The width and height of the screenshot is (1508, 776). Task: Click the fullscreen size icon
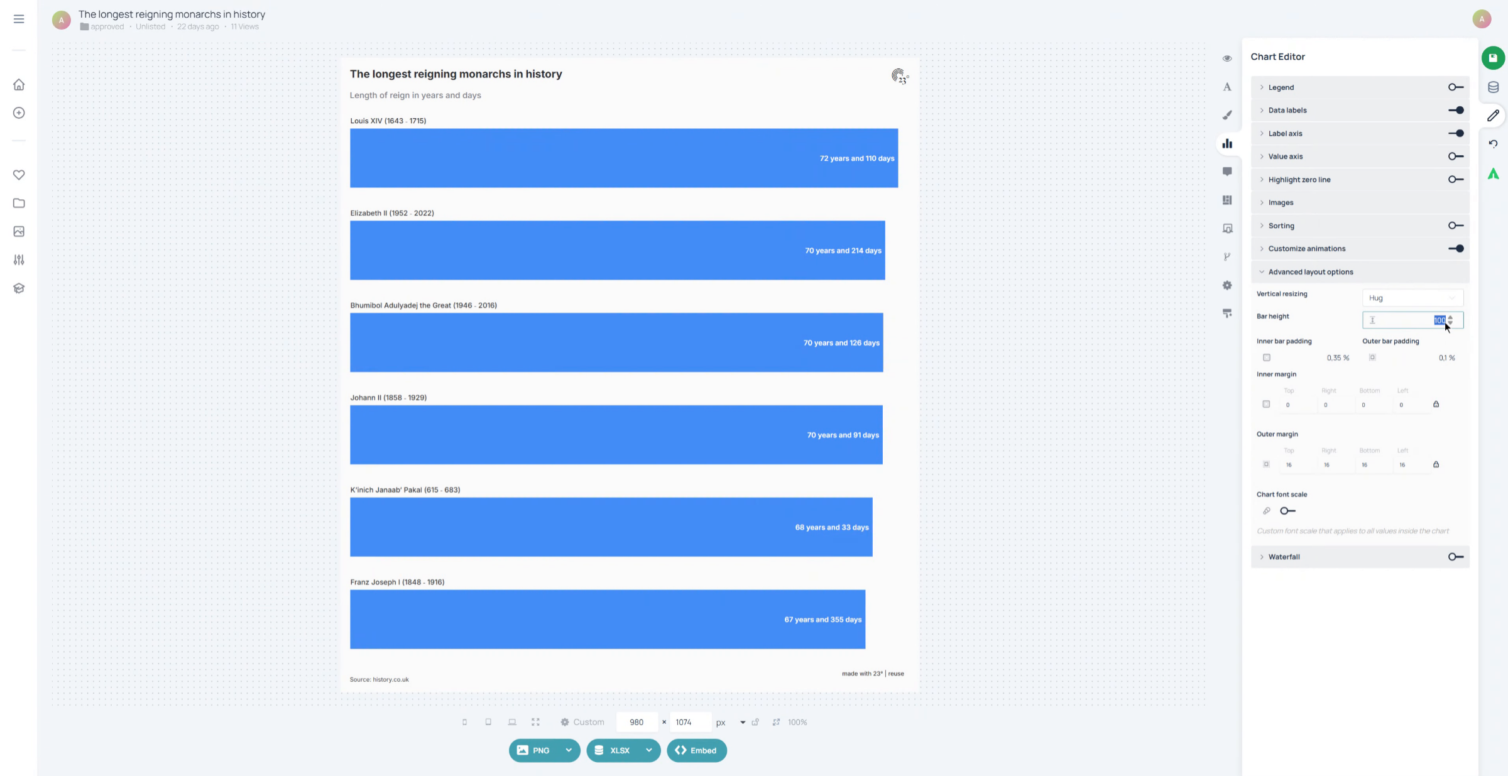point(535,722)
